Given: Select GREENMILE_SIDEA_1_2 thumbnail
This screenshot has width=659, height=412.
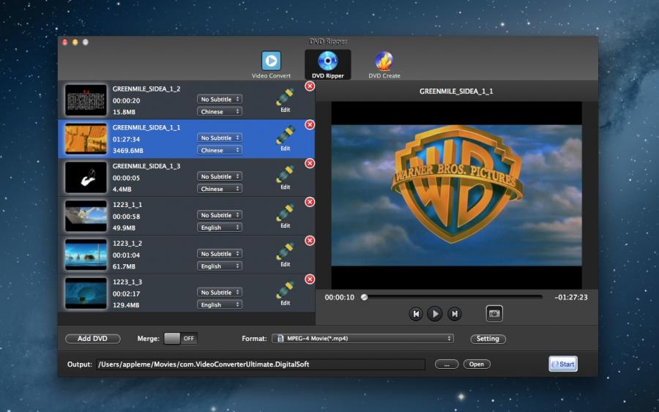Looking at the screenshot, I should coord(86,100).
